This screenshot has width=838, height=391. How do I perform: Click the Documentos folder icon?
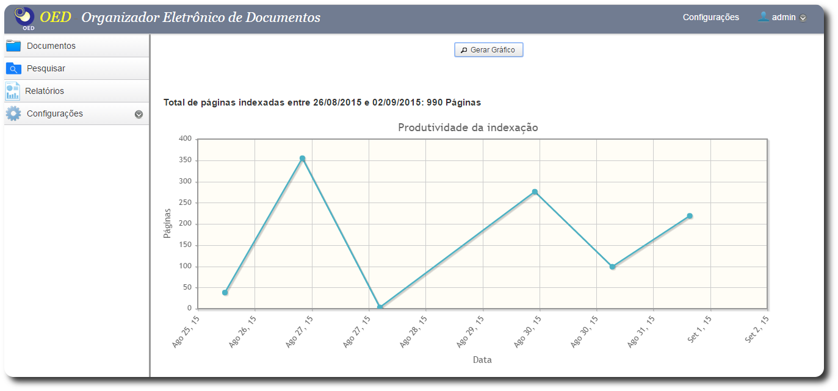[13, 46]
